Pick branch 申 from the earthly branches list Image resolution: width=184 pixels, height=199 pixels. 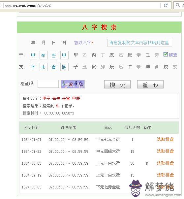[x=148, y=67]
